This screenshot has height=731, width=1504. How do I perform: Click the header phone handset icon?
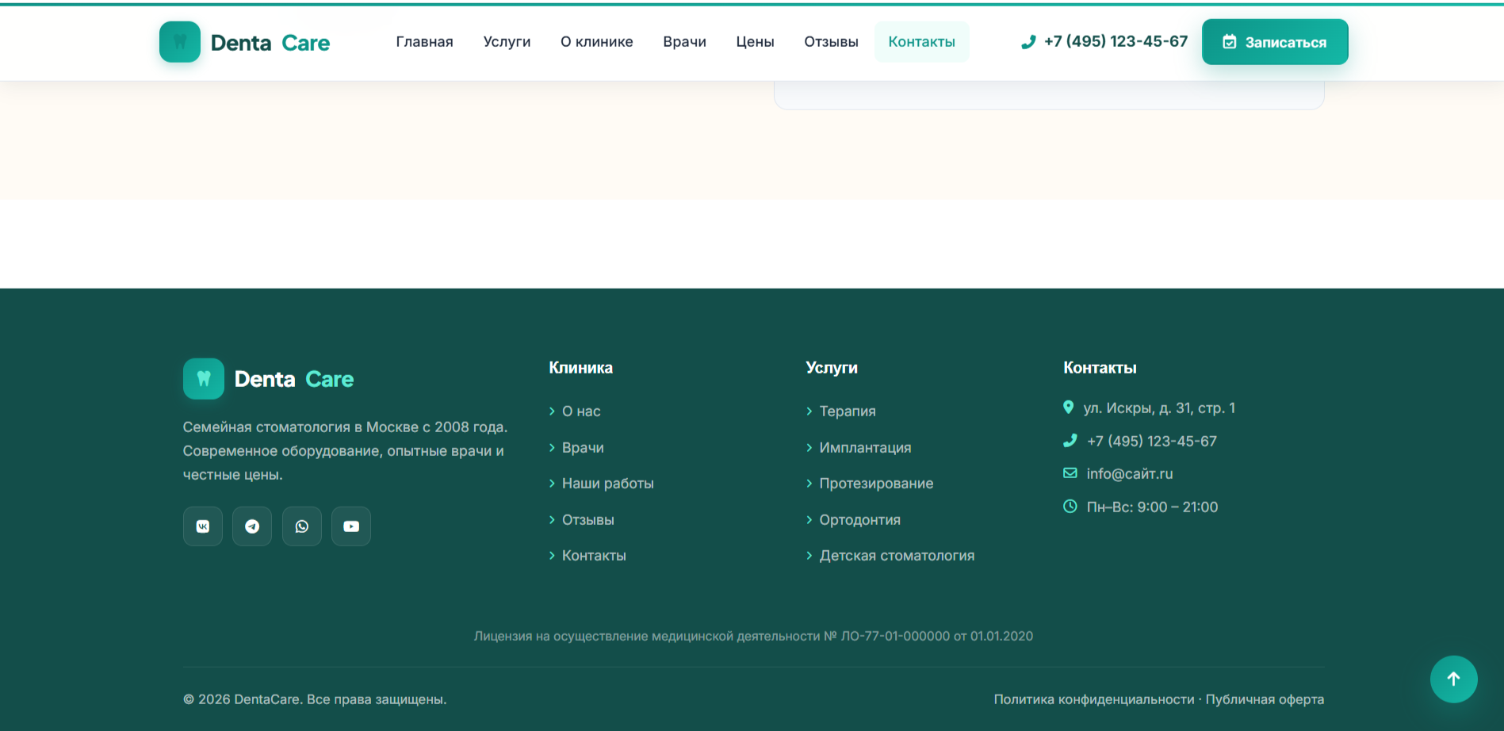(1028, 42)
